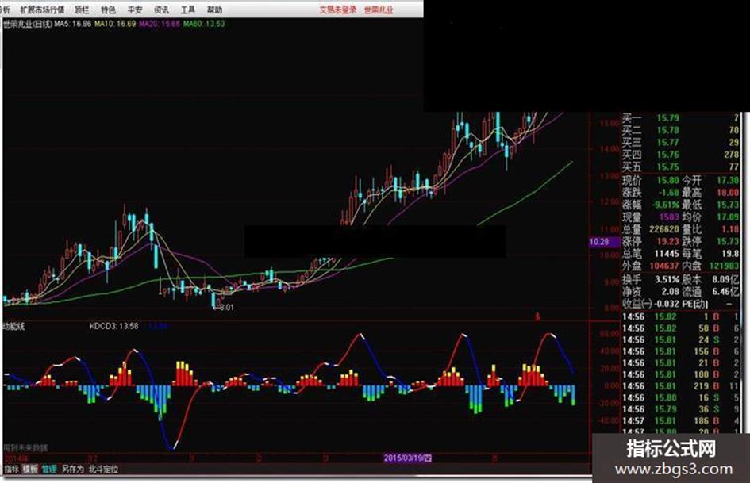Select the 指标 tab at the bottom
750x483 pixels.
11,470
